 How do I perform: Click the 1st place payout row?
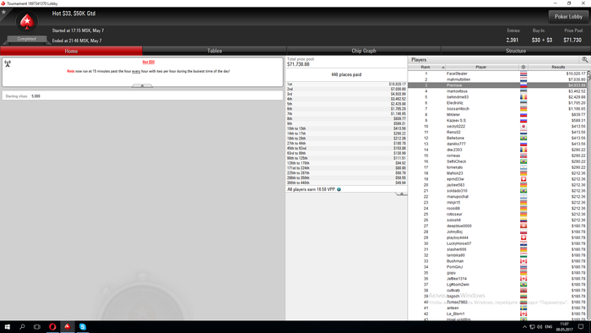coord(346,85)
